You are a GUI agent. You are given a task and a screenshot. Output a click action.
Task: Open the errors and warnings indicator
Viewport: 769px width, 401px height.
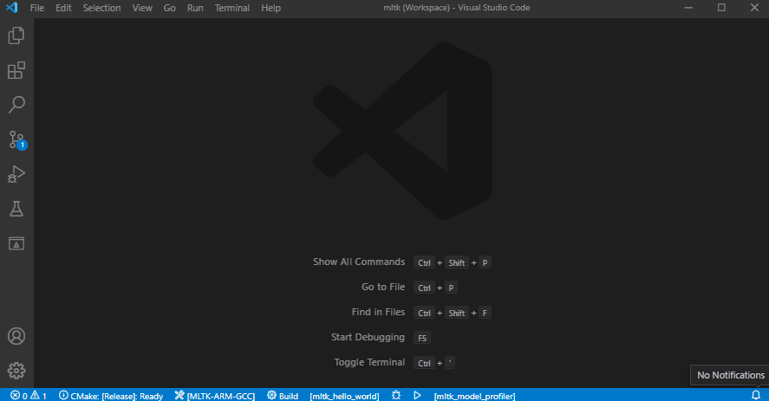(29, 395)
